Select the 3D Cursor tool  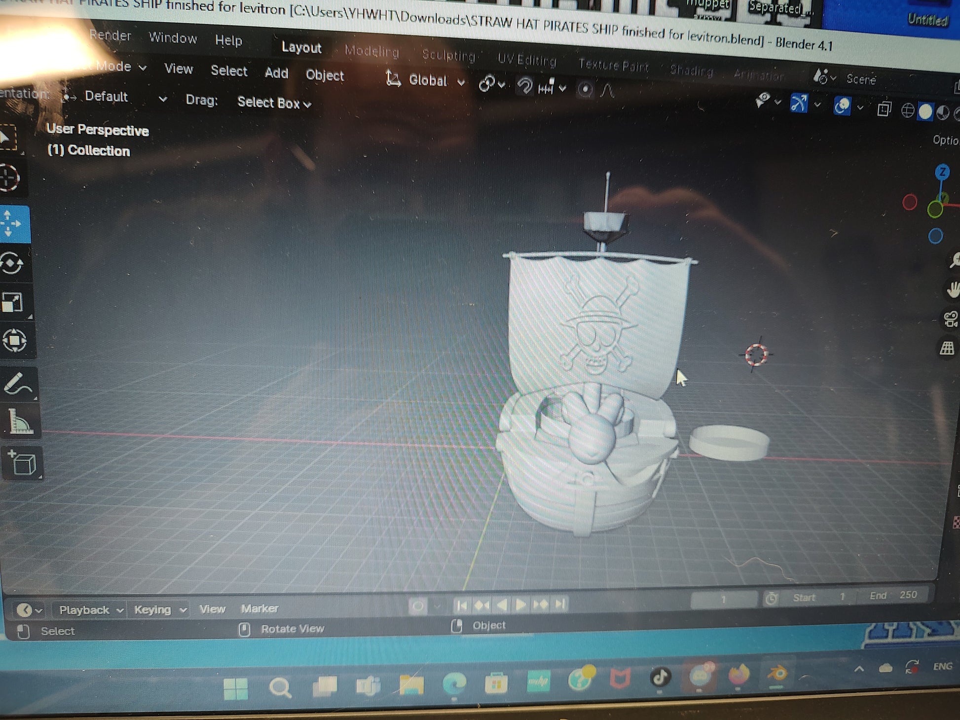[10, 177]
